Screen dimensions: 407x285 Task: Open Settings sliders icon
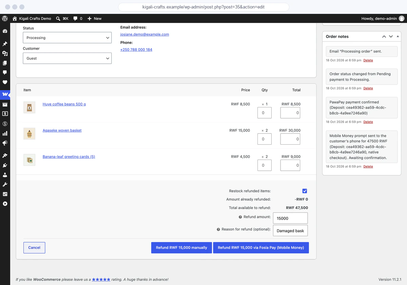point(5,194)
